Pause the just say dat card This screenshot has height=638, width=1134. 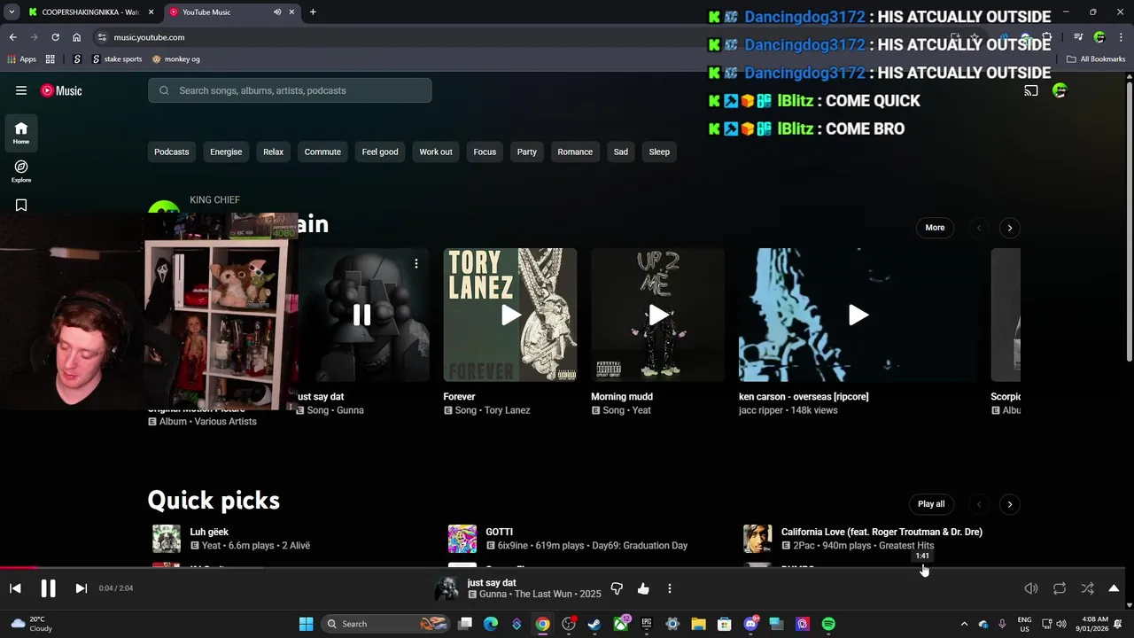362,315
